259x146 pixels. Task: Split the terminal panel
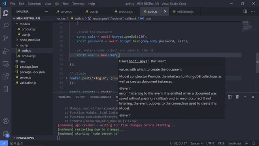pyautogui.click(x=229, y=97)
